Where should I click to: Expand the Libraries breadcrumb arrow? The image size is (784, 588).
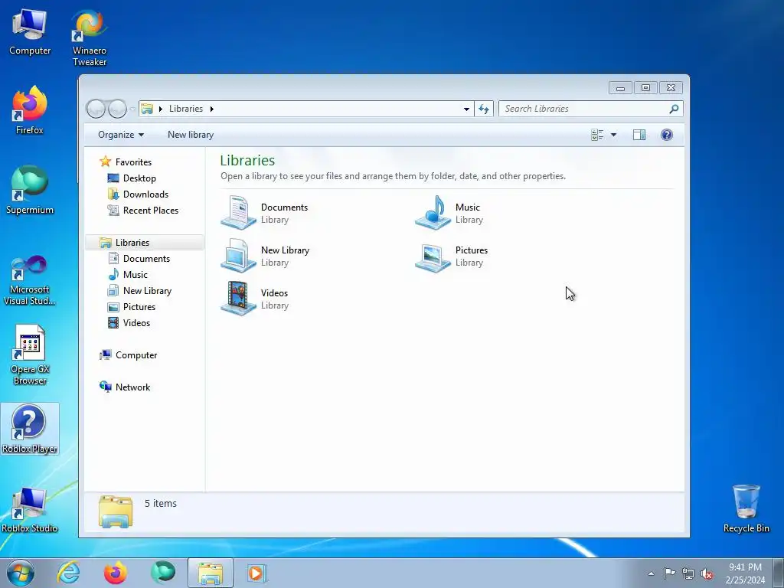coord(211,109)
